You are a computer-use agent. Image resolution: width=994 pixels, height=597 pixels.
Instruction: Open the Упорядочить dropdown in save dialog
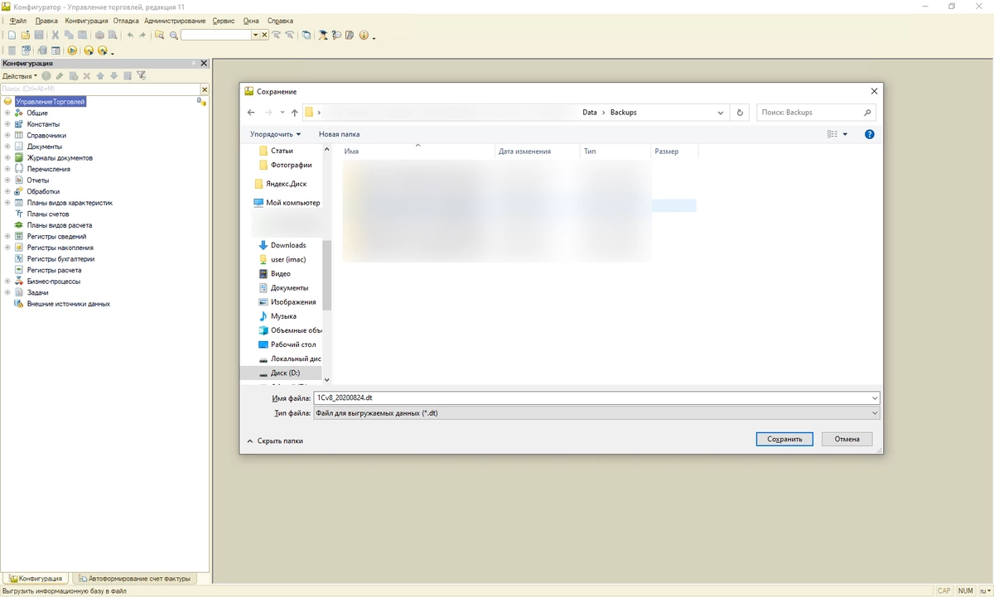click(275, 134)
